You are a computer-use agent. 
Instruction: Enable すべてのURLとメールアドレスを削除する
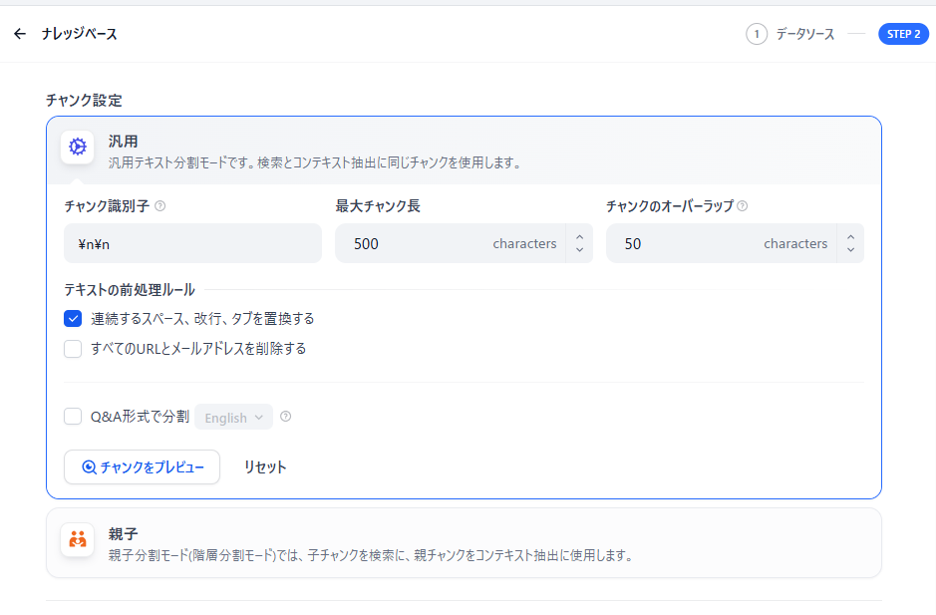pos(72,349)
